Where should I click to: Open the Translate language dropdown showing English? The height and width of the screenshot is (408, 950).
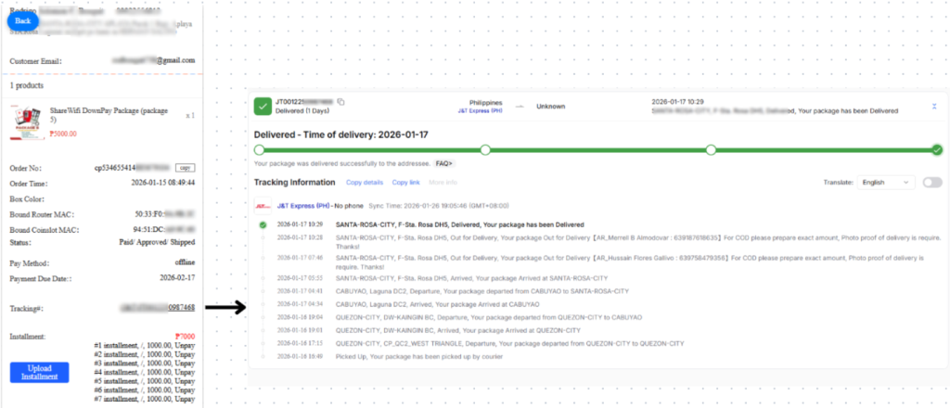[885, 183]
